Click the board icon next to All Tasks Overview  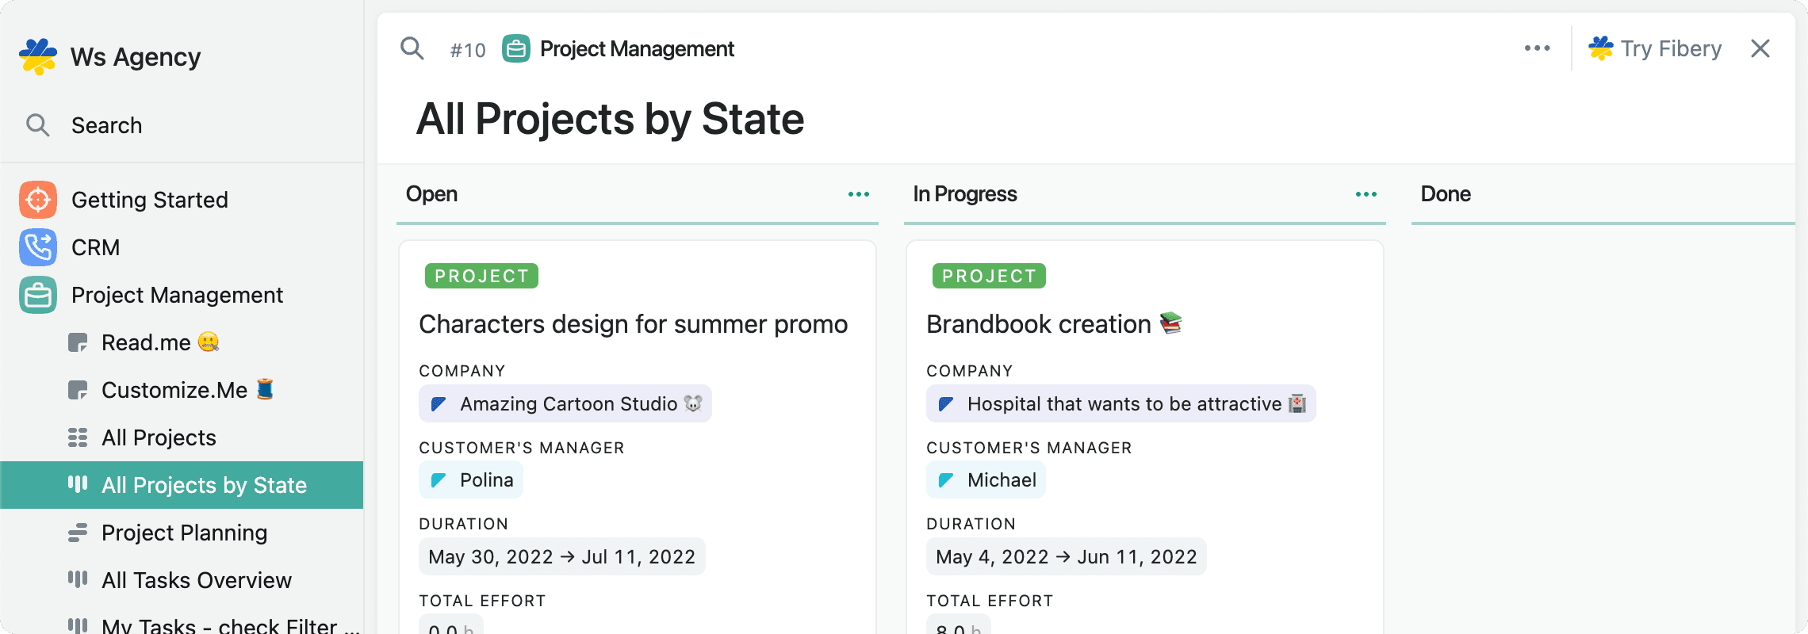[77, 580]
